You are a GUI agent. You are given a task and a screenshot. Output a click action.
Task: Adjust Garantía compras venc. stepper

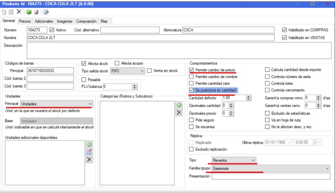click(318, 98)
